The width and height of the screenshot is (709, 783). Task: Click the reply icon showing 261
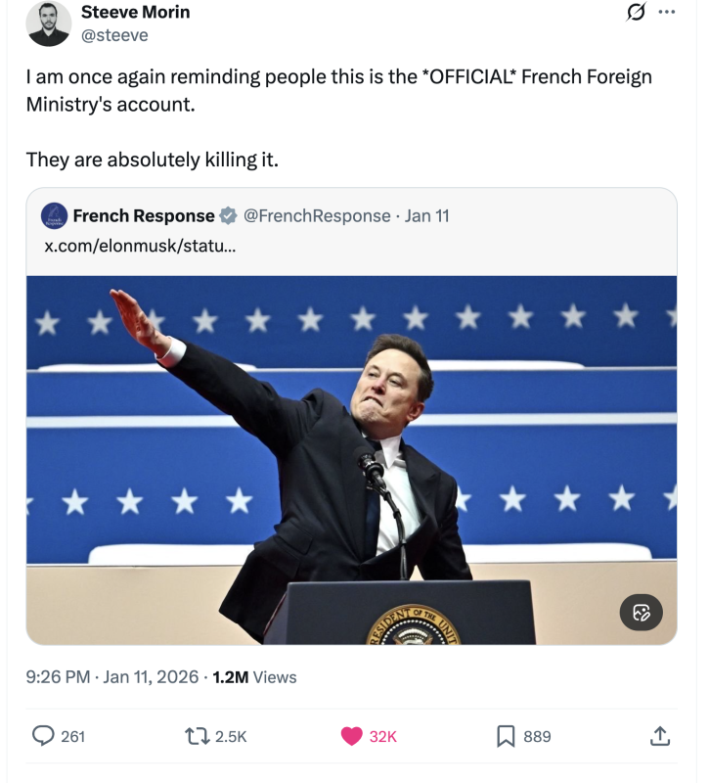[45, 736]
